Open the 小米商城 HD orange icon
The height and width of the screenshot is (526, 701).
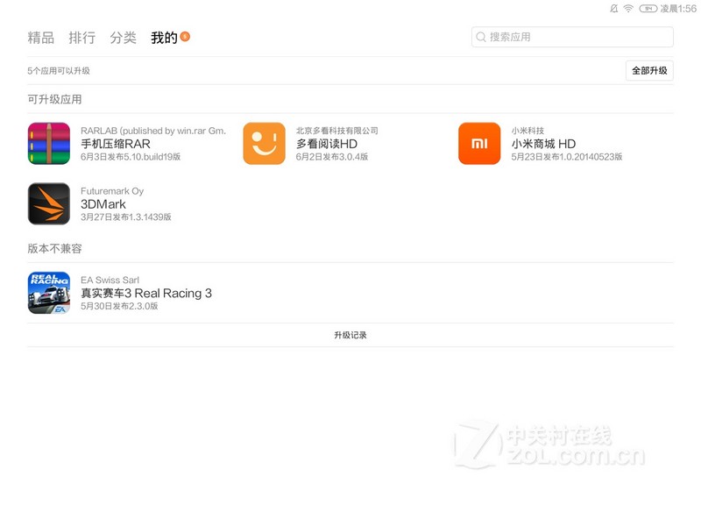pyautogui.click(x=479, y=144)
